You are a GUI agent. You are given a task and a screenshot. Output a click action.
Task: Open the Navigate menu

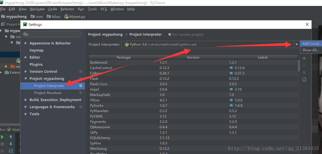(x=37, y=9)
